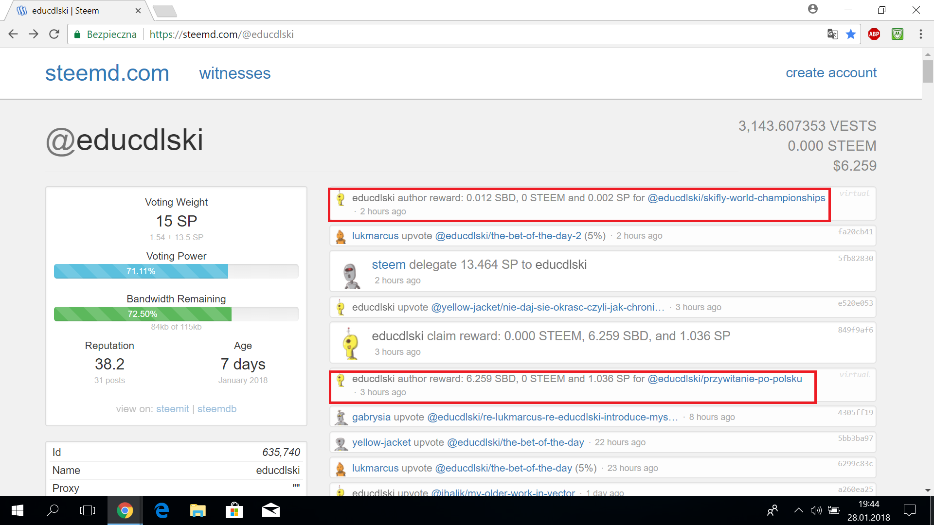Click transaction hash 4305ff19

855,413
